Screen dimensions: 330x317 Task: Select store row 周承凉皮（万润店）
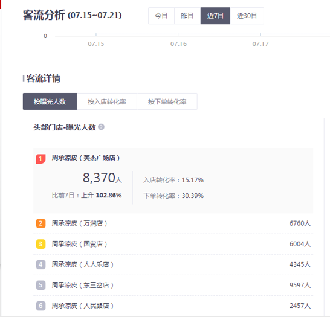173,223
